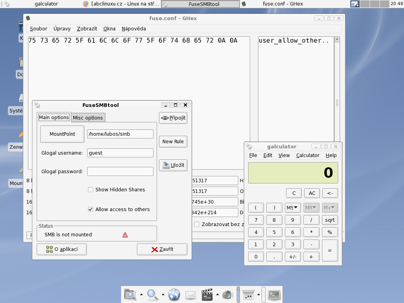Launch the video clapperboard application

(207, 294)
